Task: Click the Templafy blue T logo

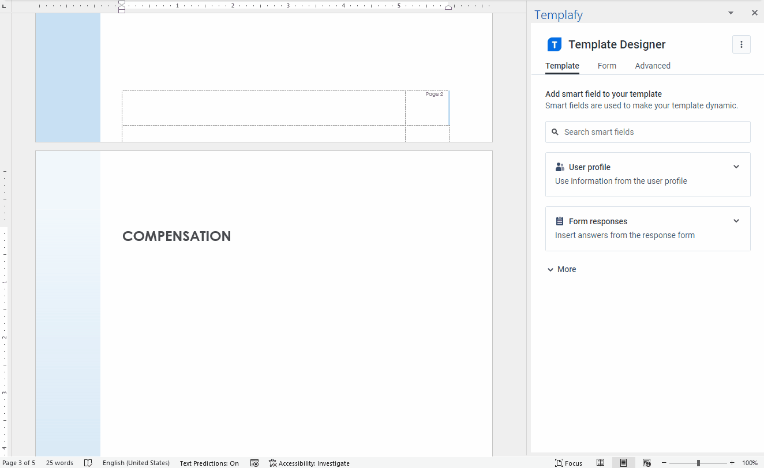Action: [554, 44]
